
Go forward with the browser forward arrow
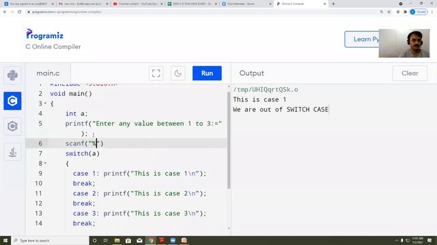pos(12,12)
